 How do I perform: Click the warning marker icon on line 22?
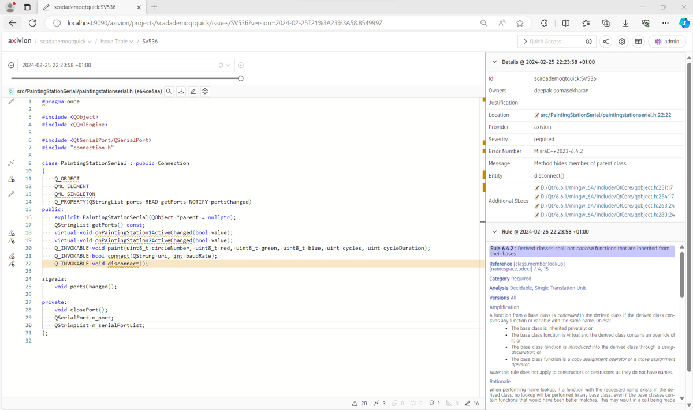click(12, 264)
